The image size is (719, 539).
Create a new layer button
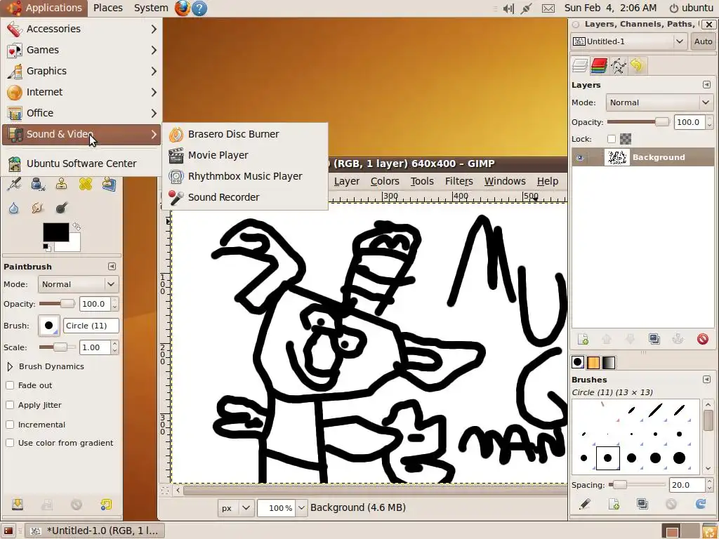click(x=583, y=339)
